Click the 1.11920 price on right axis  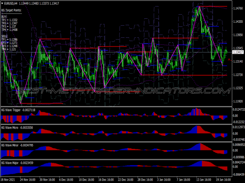coord(238,101)
